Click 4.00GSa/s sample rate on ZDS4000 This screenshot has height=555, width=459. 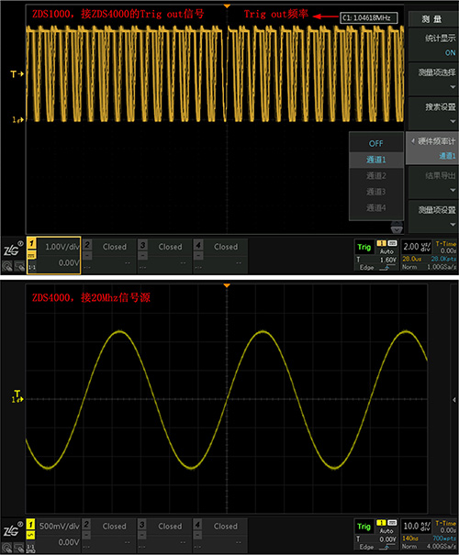(x=442, y=547)
